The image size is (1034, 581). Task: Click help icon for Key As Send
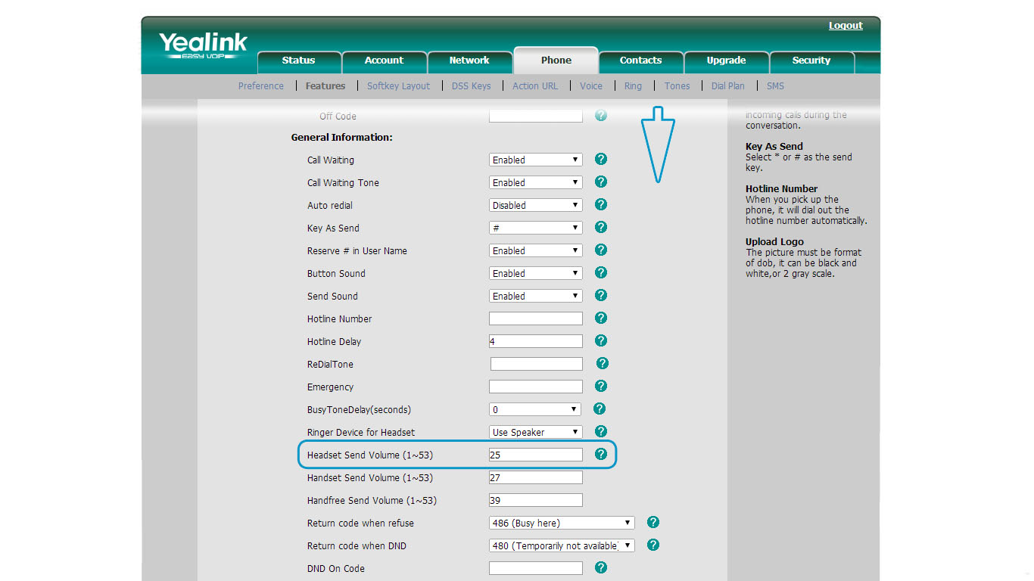[x=601, y=228]
